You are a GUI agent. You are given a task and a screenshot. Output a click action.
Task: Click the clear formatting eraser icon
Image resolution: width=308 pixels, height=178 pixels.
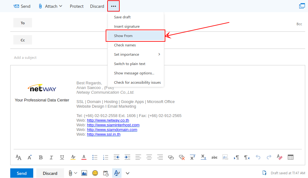[x=279, y=157]
